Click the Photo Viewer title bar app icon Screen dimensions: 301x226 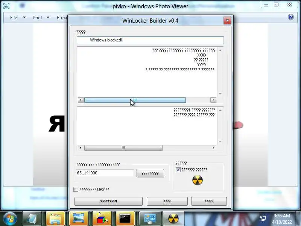tap(6, 6)
